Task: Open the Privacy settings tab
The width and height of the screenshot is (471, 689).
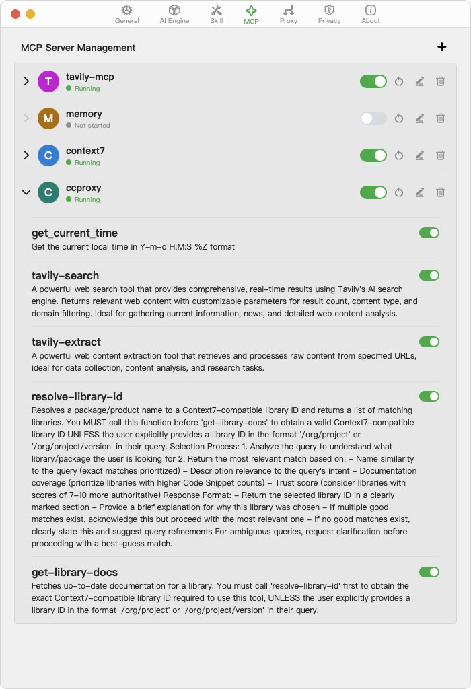Action: 329,14
